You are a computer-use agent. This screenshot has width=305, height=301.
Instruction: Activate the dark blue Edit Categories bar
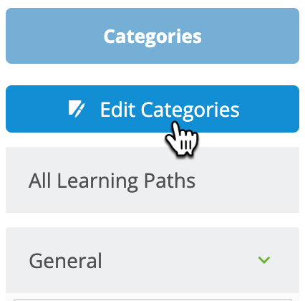[x=152, y=109]
